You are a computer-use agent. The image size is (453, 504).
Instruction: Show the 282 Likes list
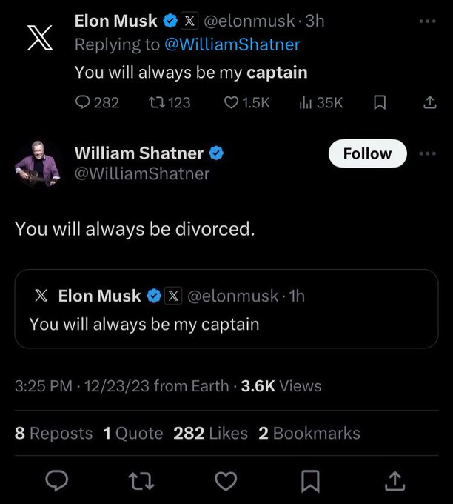coord(211,433)
